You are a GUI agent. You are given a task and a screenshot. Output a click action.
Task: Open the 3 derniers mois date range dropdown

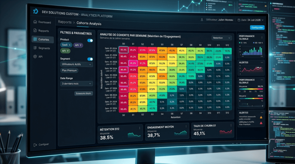pyautogui.click(x=76, y=84)
